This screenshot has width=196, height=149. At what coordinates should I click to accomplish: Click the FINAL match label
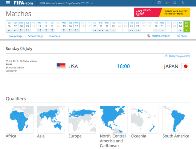[x=9, y=64]
